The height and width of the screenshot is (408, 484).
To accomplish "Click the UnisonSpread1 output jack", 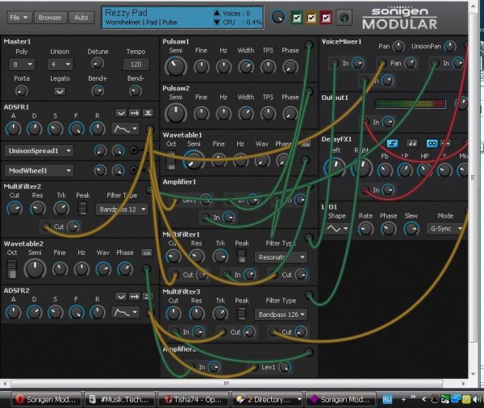I will click(134, 150).
